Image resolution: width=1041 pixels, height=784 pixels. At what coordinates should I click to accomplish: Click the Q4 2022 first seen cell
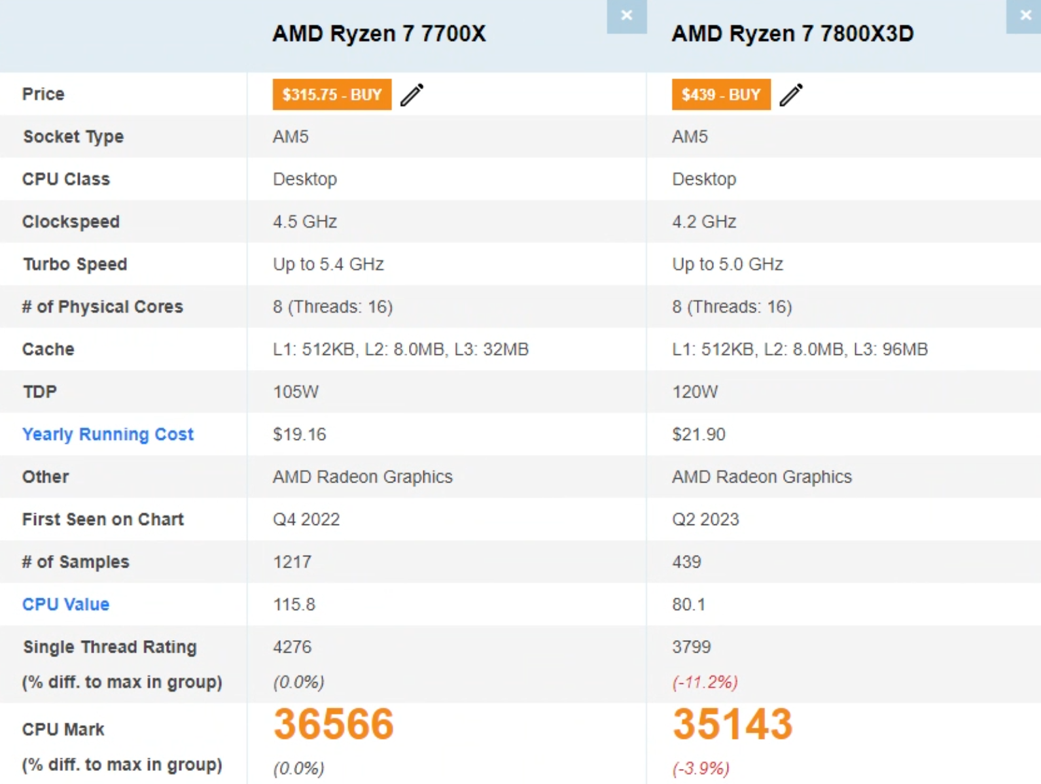point(306,519)
